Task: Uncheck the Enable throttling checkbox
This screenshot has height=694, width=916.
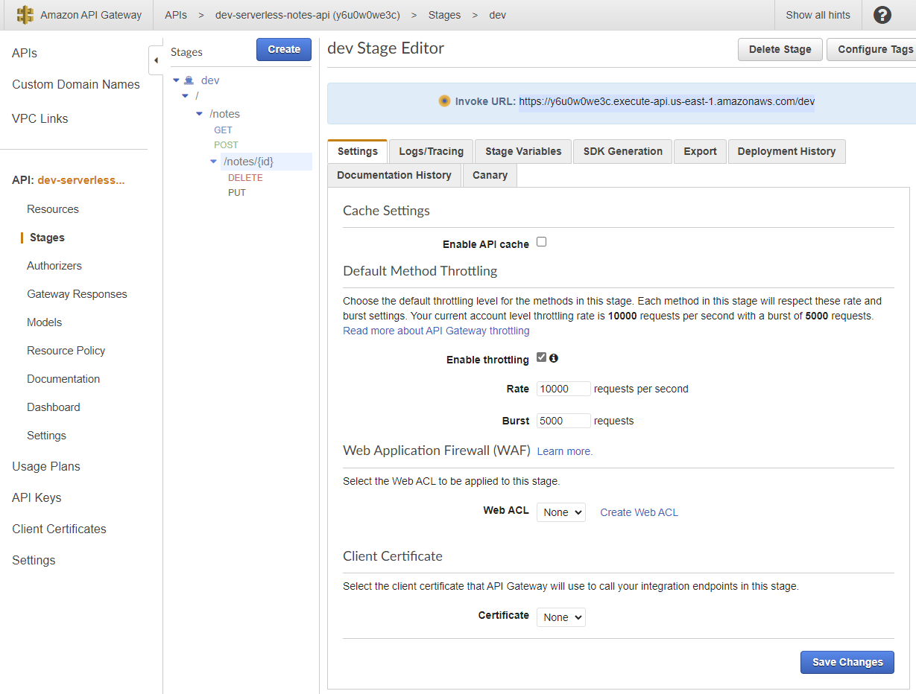Action: tap(542, 357)
